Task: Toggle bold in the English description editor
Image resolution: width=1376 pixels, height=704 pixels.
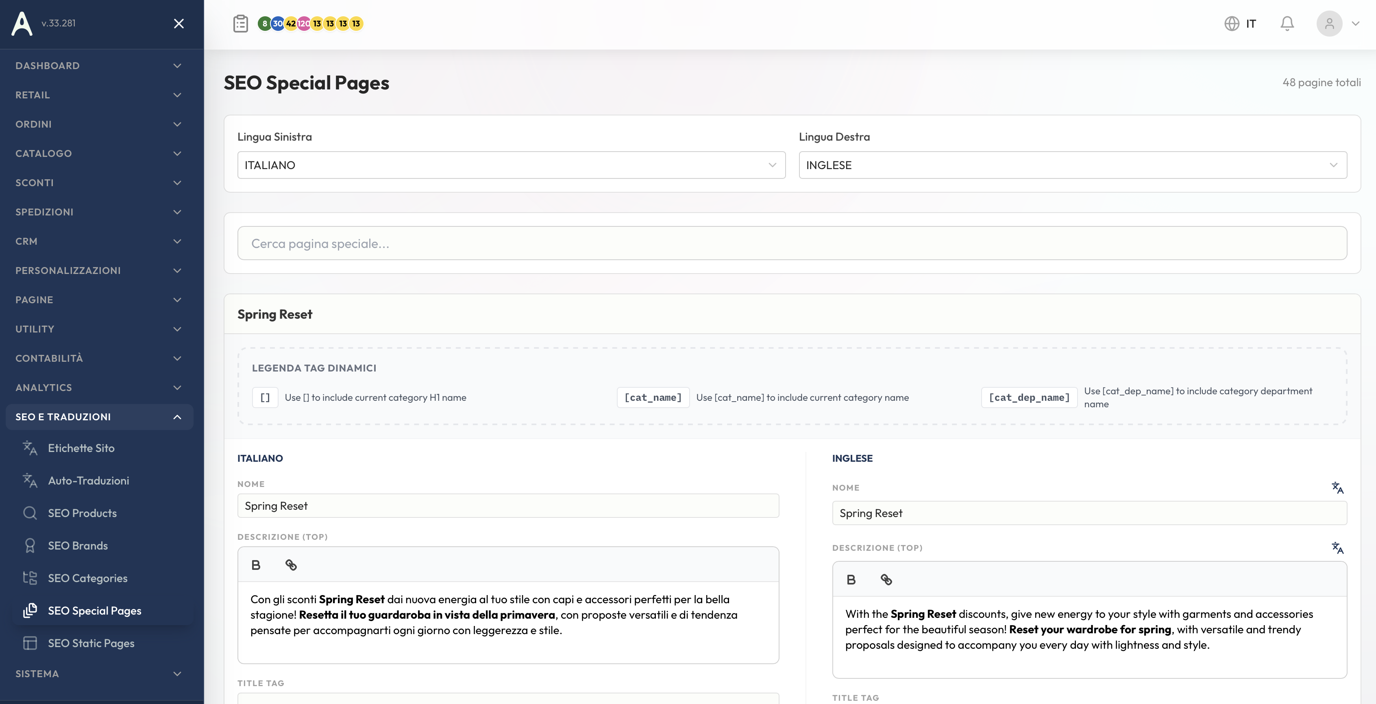Action: pyautogui.click(x=851, y=580)
